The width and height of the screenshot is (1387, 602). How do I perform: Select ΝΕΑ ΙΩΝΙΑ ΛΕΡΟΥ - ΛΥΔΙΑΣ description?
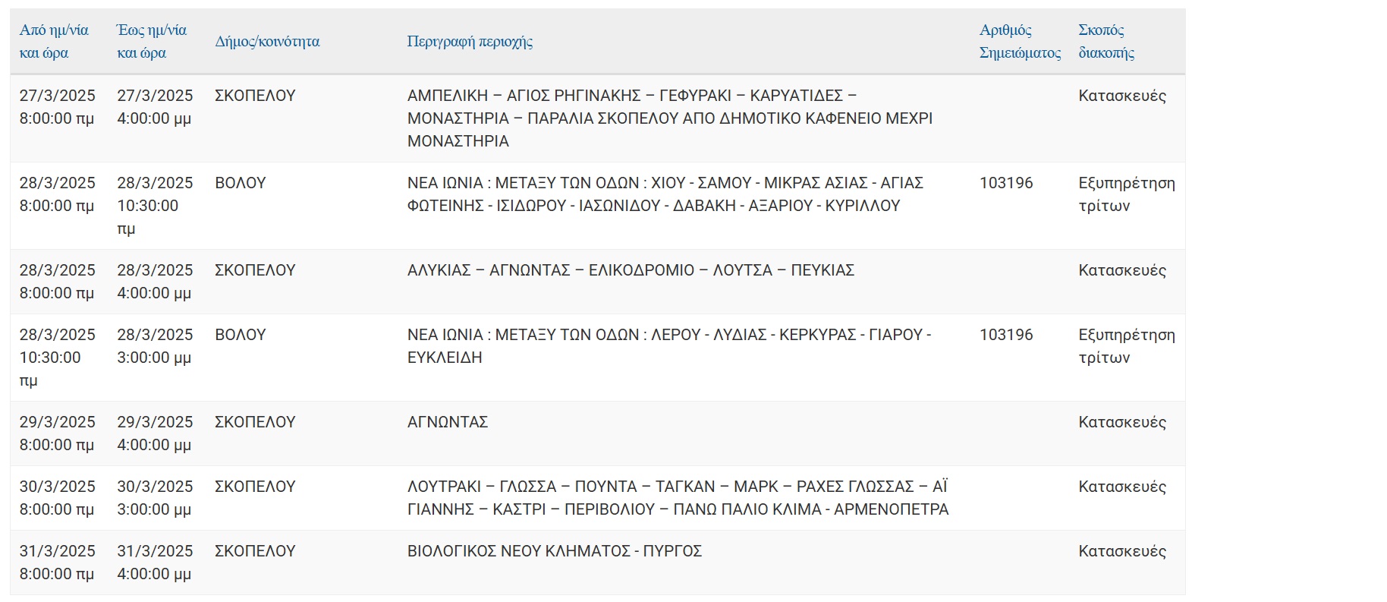tap(668, 345)
